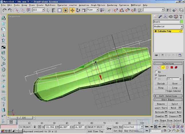
Task: Expand Editable Poly in modifier stack
Action: pyautogui.click(x=156, y=31)
